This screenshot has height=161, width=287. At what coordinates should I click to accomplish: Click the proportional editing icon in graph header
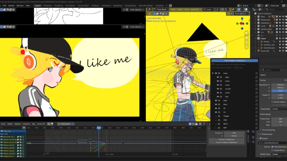[49, 124]
